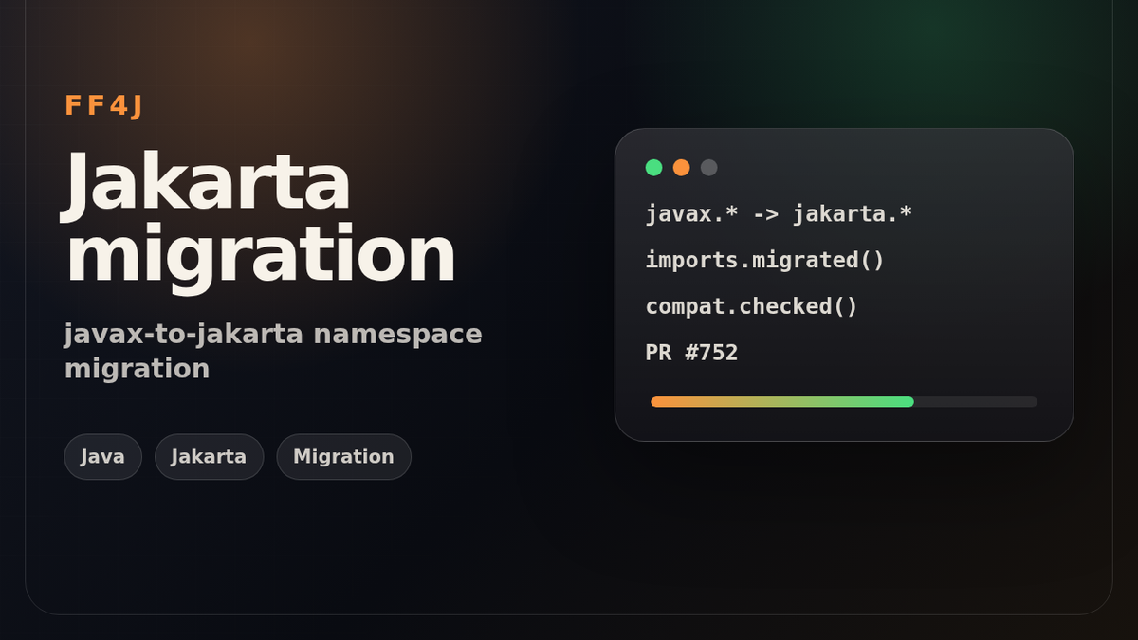Select the Jakarta tag pill
This screenshot has height=640, width=1138.
click(209, 457)
